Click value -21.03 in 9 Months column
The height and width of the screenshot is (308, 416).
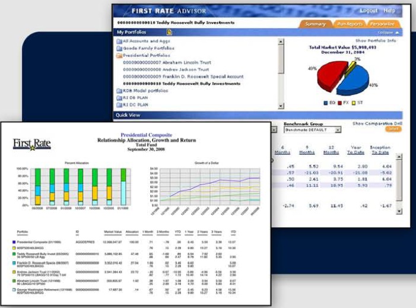(311, 173)
